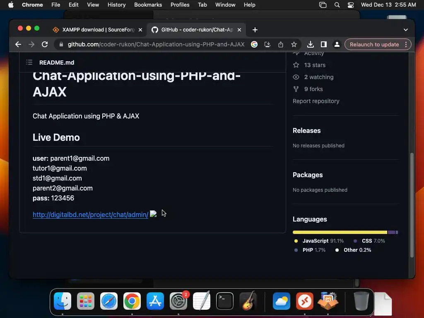Screen dimensions: 424x318
Task: Open the 9 forks link
Action: 313,89
